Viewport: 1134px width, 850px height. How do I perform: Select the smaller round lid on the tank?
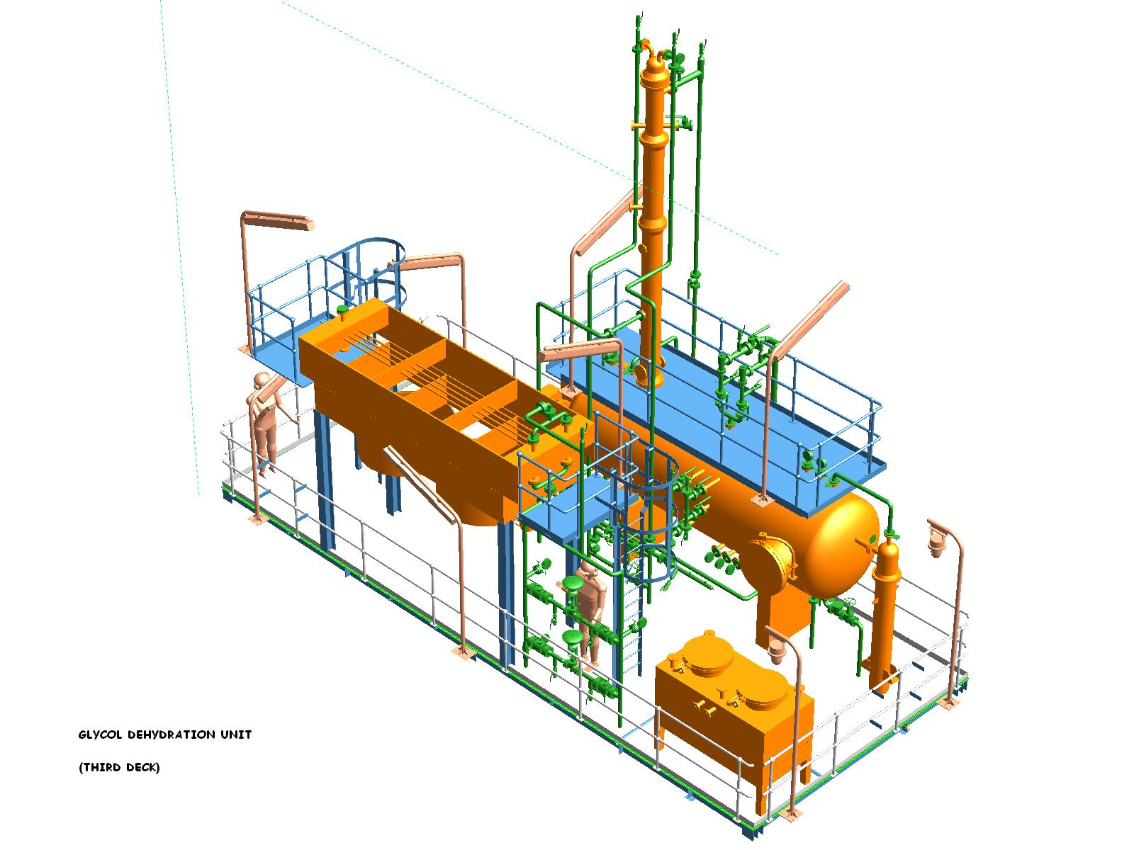761,689
